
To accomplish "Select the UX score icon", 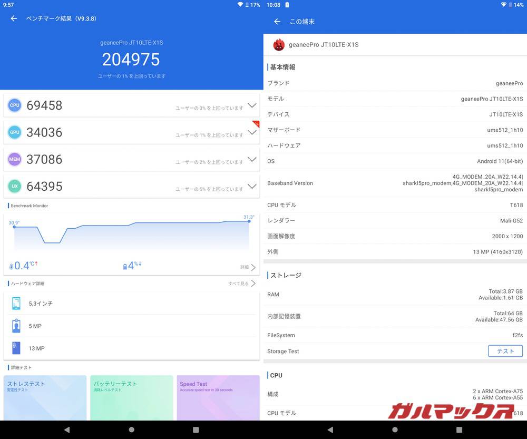I will click(14, 186).
